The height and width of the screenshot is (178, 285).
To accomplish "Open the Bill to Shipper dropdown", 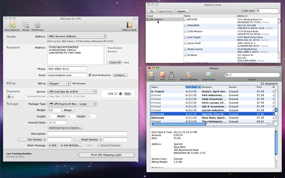I will pos(59,84).
